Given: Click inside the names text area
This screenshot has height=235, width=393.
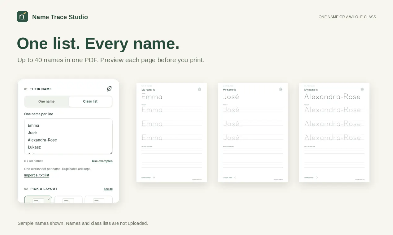Looking at the screenshot, I should coord(68,136).
